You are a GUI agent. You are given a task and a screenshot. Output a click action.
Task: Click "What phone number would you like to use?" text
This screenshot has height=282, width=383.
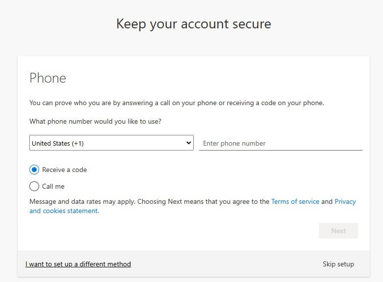point(95,121)
